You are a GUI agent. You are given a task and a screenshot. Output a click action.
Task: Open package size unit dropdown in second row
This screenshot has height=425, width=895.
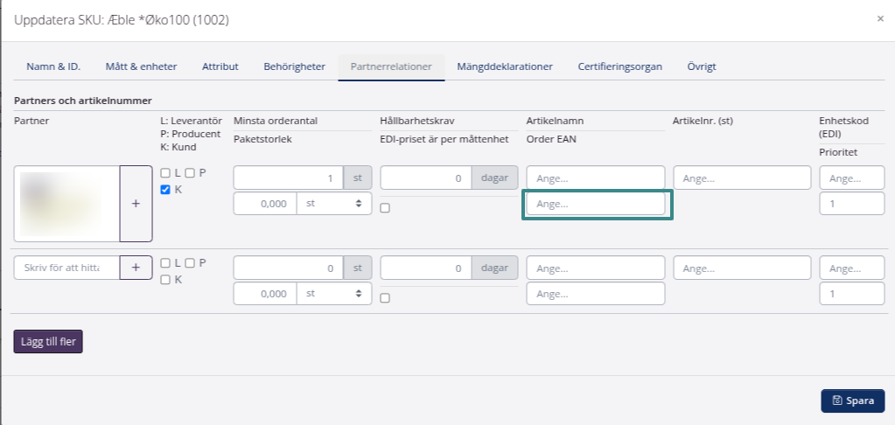point(333,294)
